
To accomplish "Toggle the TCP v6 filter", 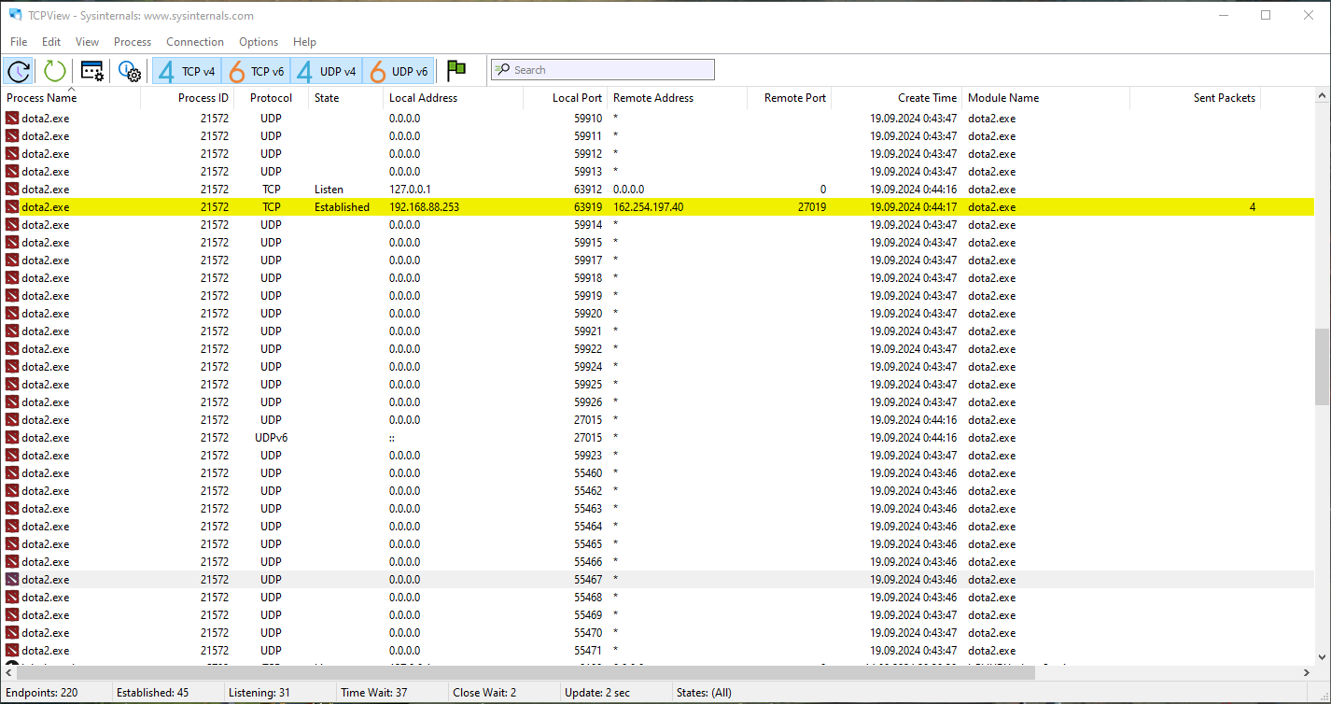I will [257, 71].
